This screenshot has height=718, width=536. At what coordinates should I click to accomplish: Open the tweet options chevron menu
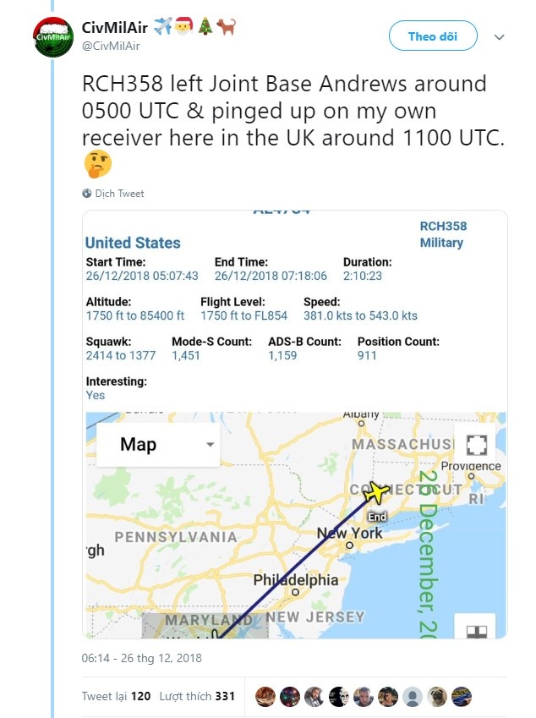coord(499,37)
